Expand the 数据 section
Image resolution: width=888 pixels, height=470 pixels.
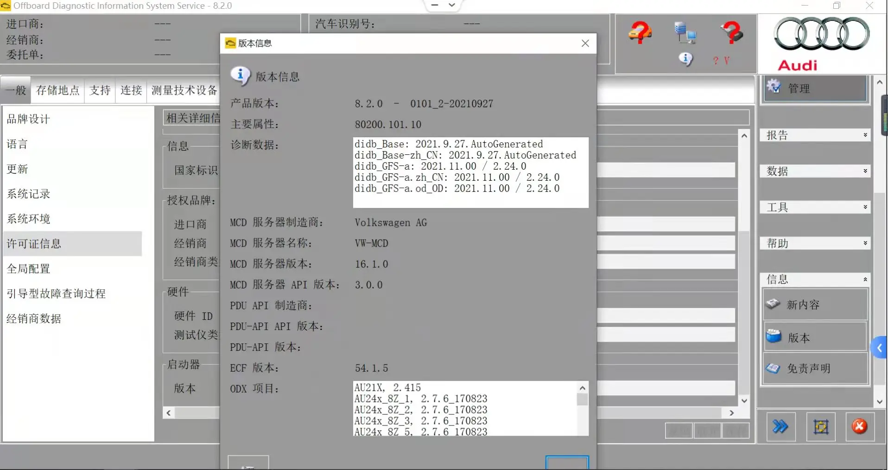click(x=815, y=171)
